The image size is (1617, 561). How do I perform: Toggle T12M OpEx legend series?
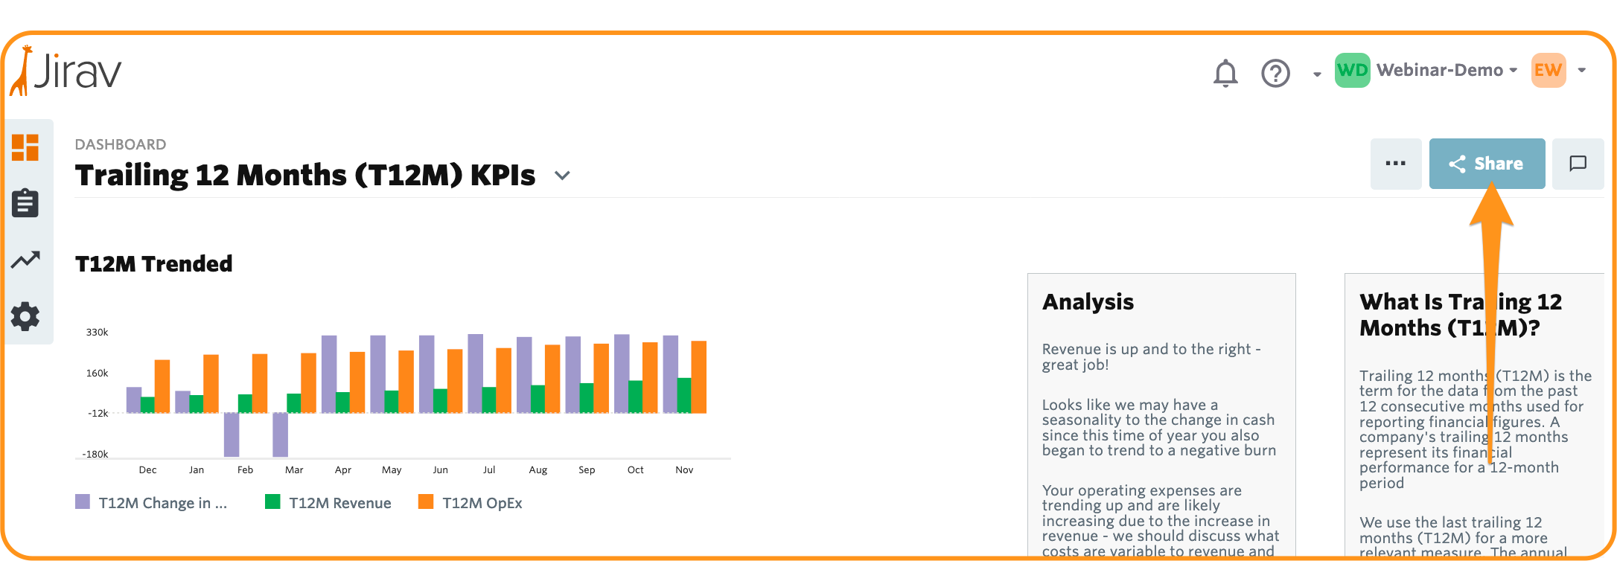(471, 503)
